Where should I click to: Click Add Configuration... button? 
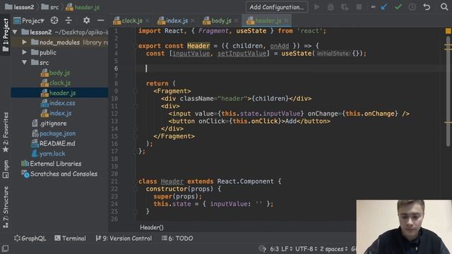coord(277,7)
